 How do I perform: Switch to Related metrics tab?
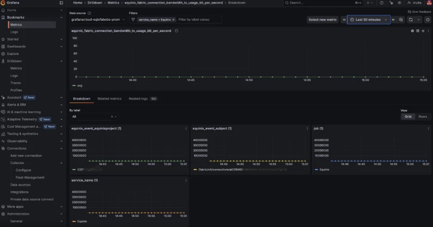[109, 99]
